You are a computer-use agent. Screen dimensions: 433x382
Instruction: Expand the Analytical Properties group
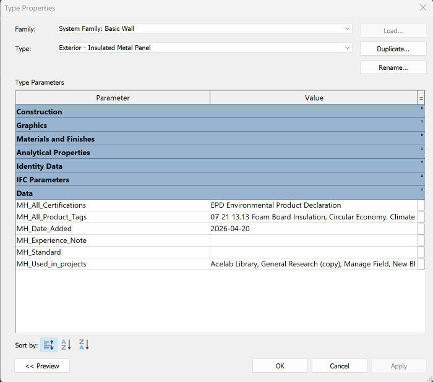[422, 149]
